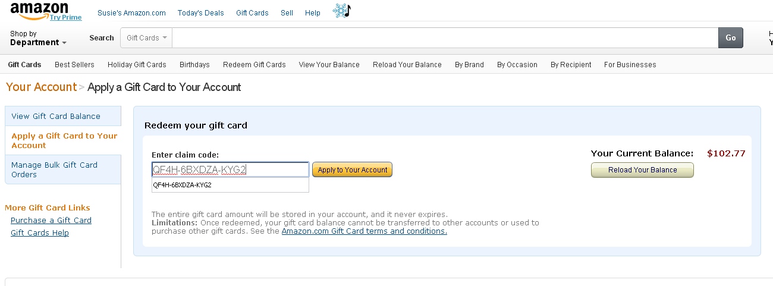This screenshot has height=286, width=773.
Task: Click the Reload Your Balance button
Action: 642,170
